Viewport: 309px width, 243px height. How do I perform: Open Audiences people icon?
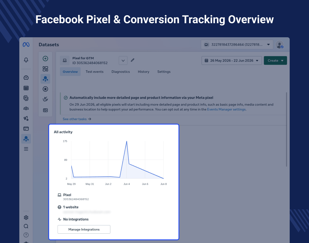(x=26, y=108)
